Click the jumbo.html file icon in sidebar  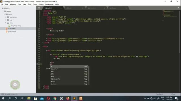pyautogui.click(x=7, y=31)
